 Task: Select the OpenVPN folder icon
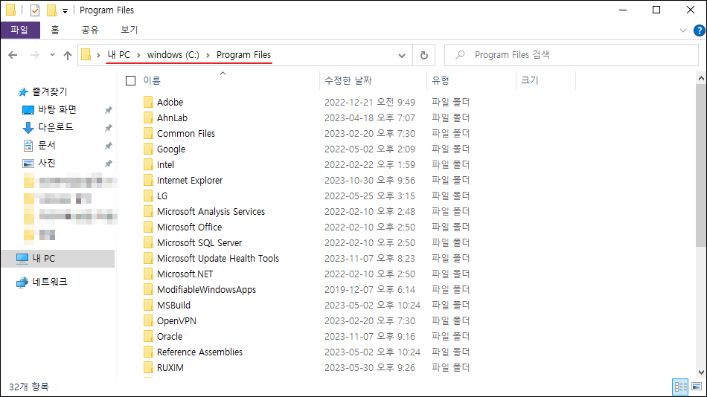coord(148,321)
